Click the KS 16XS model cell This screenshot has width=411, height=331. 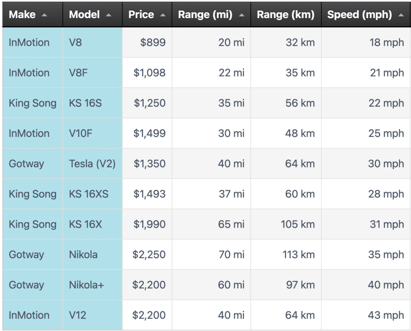[x=89, y=194]
